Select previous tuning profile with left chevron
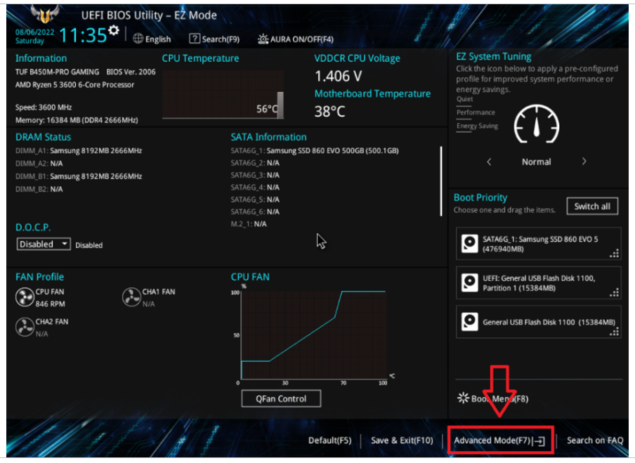 [489, 162]
